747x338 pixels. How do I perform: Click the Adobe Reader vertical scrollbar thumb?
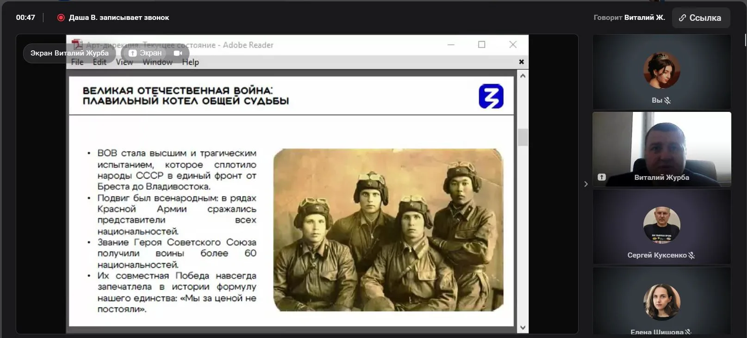523,137
